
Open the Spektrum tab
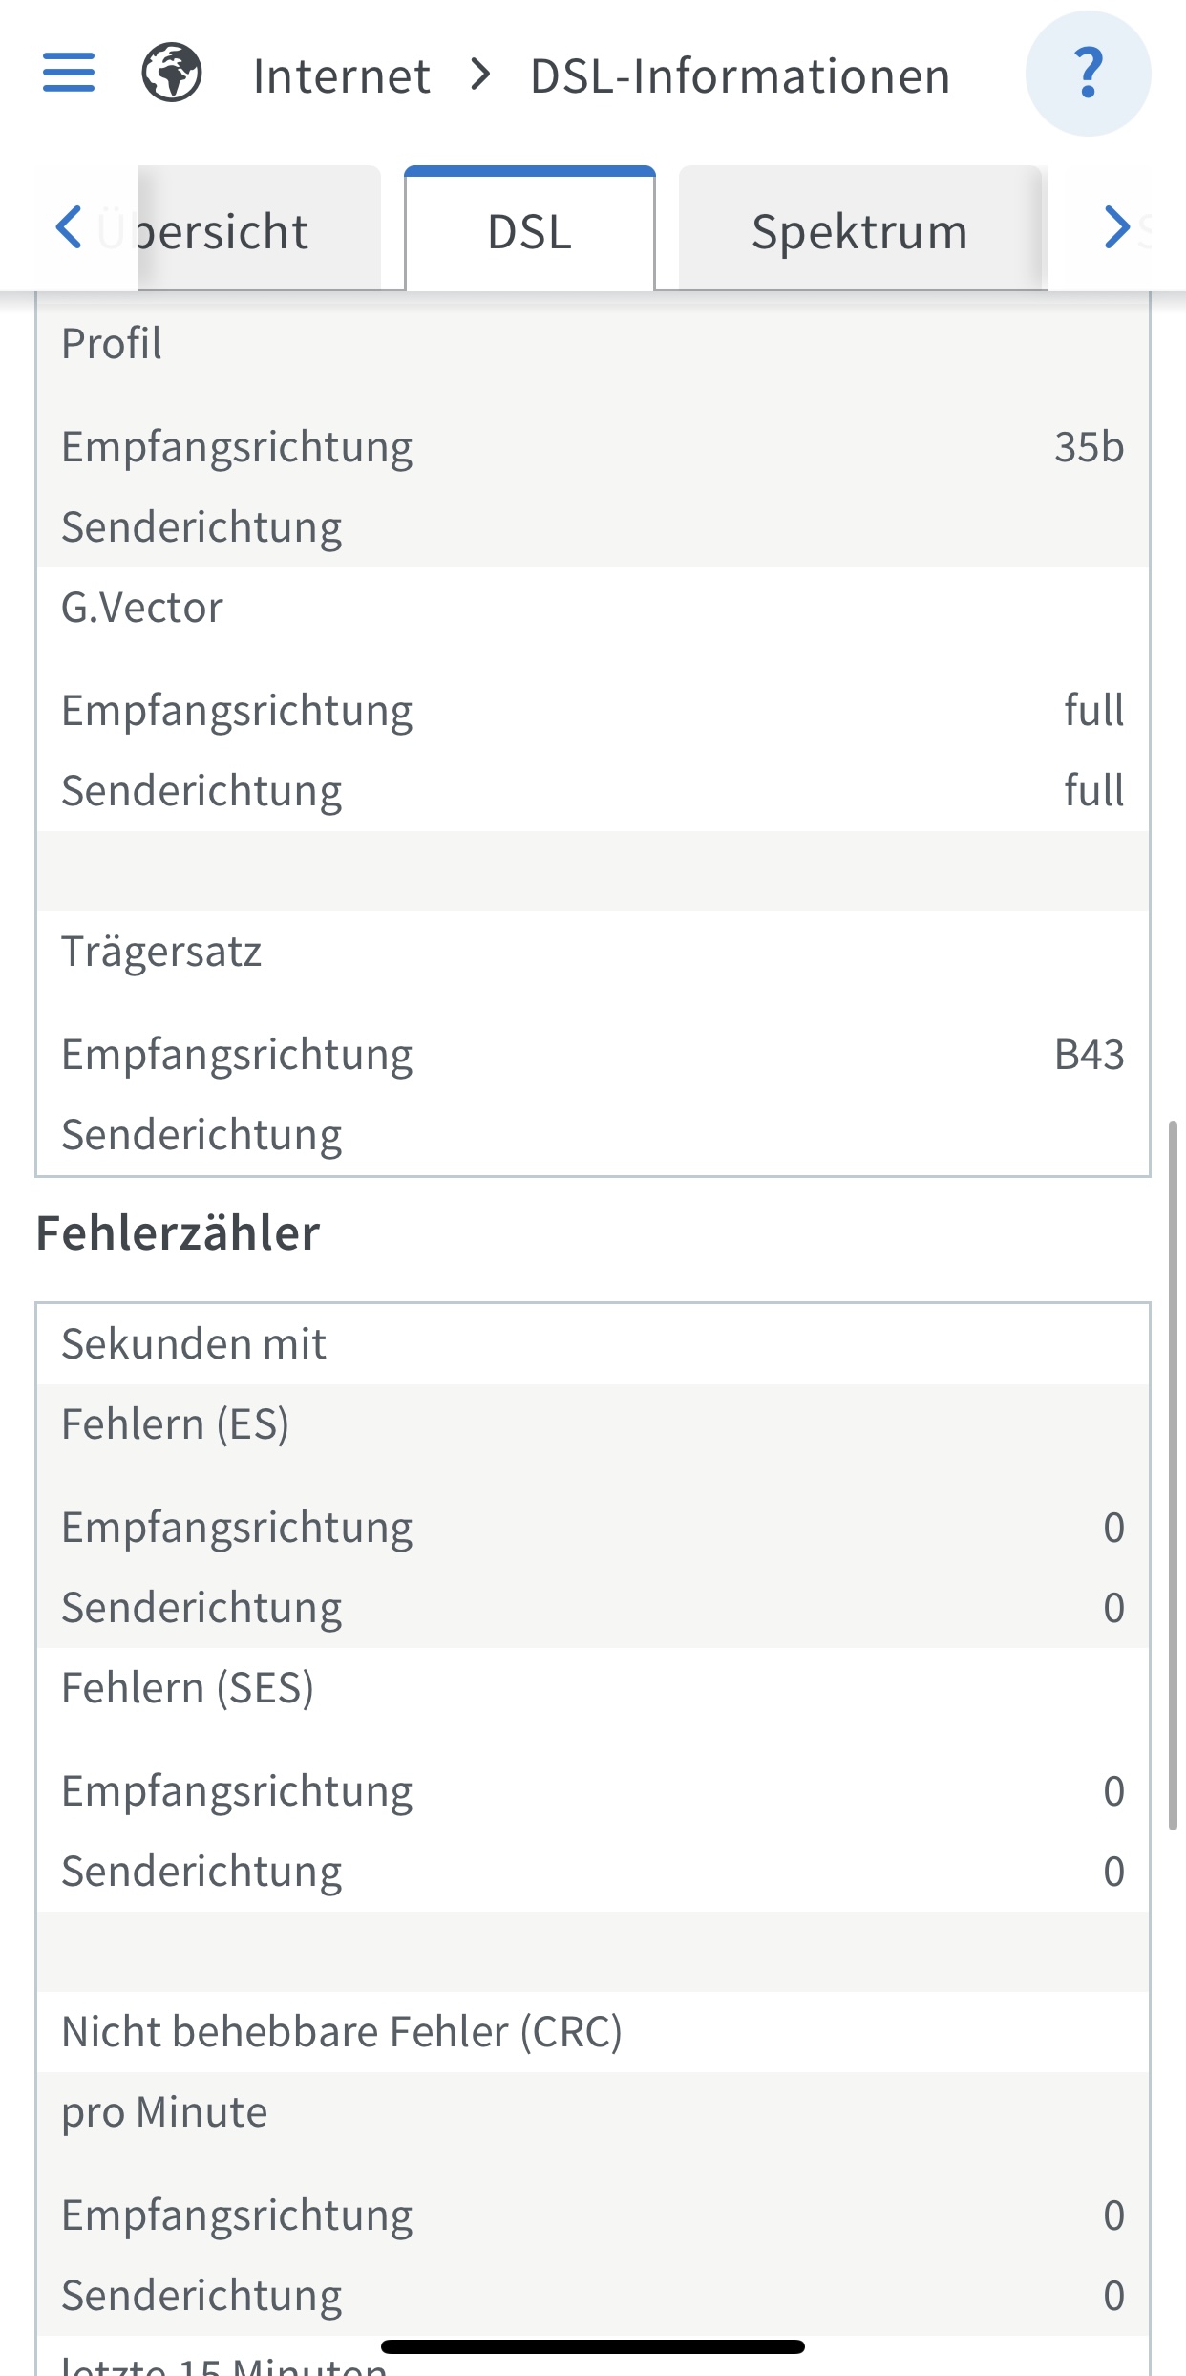click(x=859, y=231)
